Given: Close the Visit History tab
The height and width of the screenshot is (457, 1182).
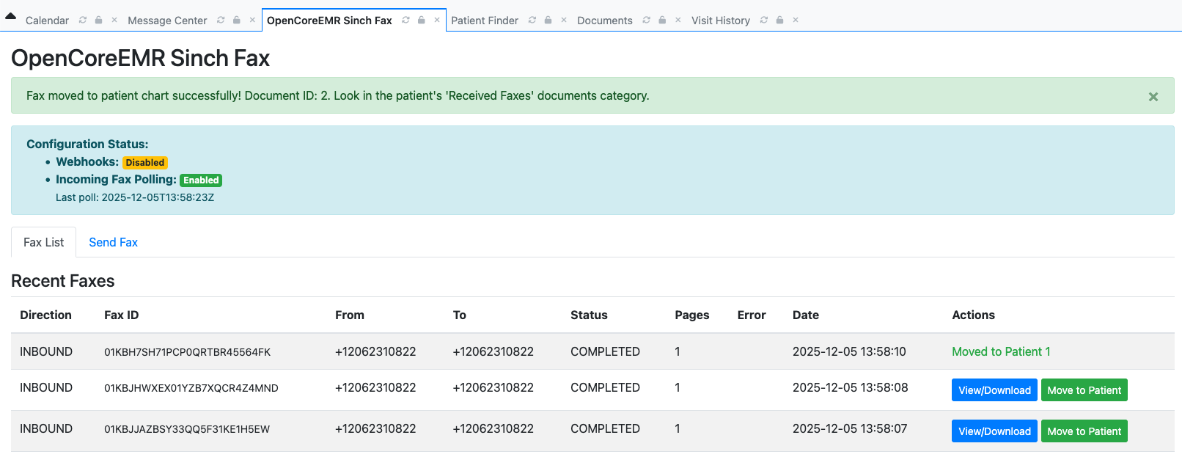Looking at the screenshot, I should coord(796,20).
